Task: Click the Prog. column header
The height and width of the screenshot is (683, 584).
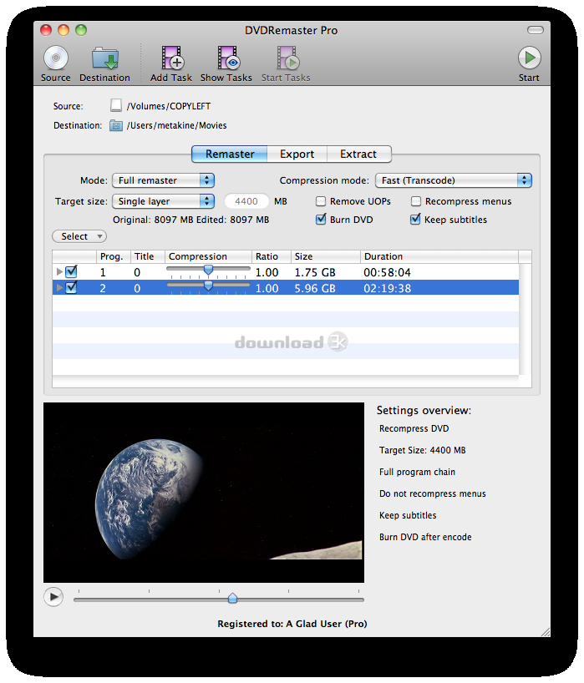Action: 114,256
